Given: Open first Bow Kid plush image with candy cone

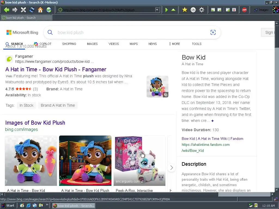Looking at the screenshot, I should (x=31, y=161).
